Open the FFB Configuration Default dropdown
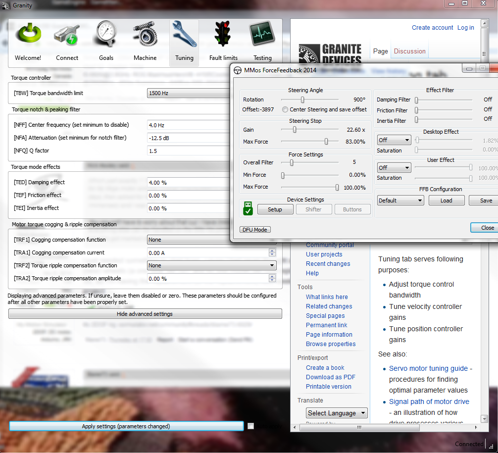This screenshot has width=498, height=453. click(400, 201)
